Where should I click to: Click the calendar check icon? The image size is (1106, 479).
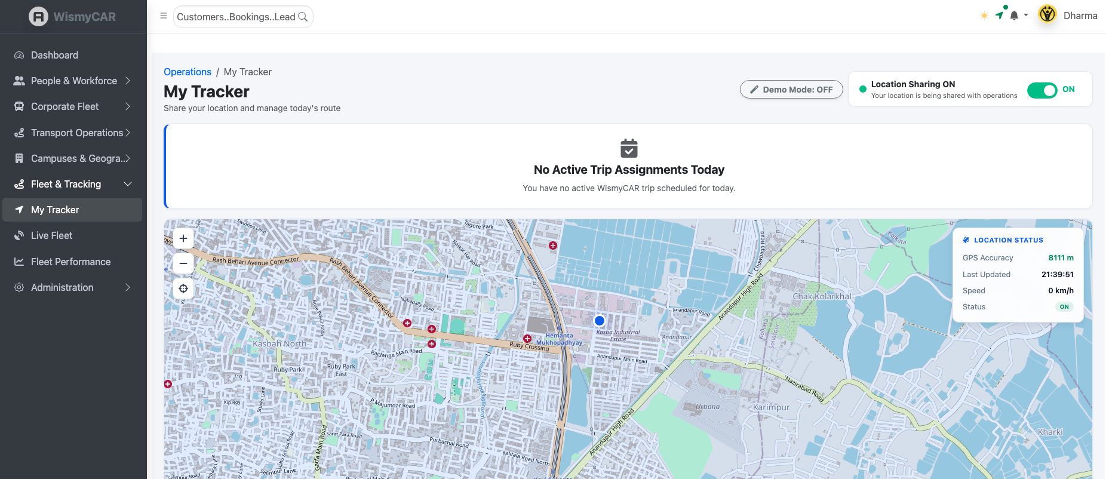coord(629,148)
